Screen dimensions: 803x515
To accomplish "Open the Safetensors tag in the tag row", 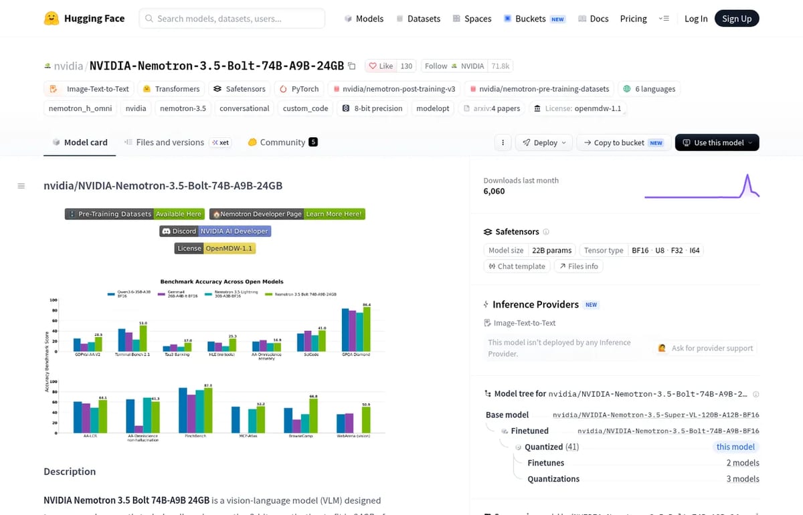I will [x=240, y=89].
